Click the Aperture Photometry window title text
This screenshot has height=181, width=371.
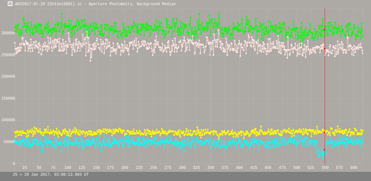[95, 4]
